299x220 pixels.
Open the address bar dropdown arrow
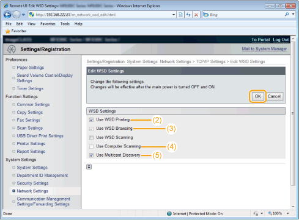coord(174,15)
